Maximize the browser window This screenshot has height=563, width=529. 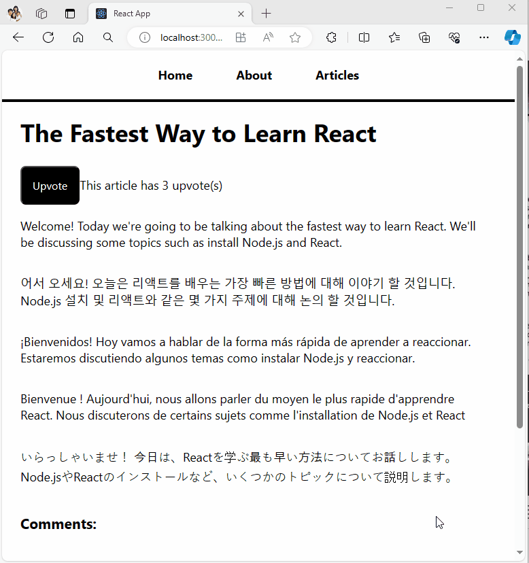481,8
